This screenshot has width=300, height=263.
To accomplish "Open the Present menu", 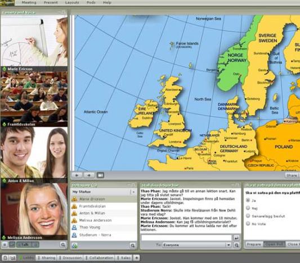I will click(x=51, y=2).
